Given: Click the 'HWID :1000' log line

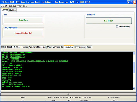Looking at the screenshot, I should [7, 78].
